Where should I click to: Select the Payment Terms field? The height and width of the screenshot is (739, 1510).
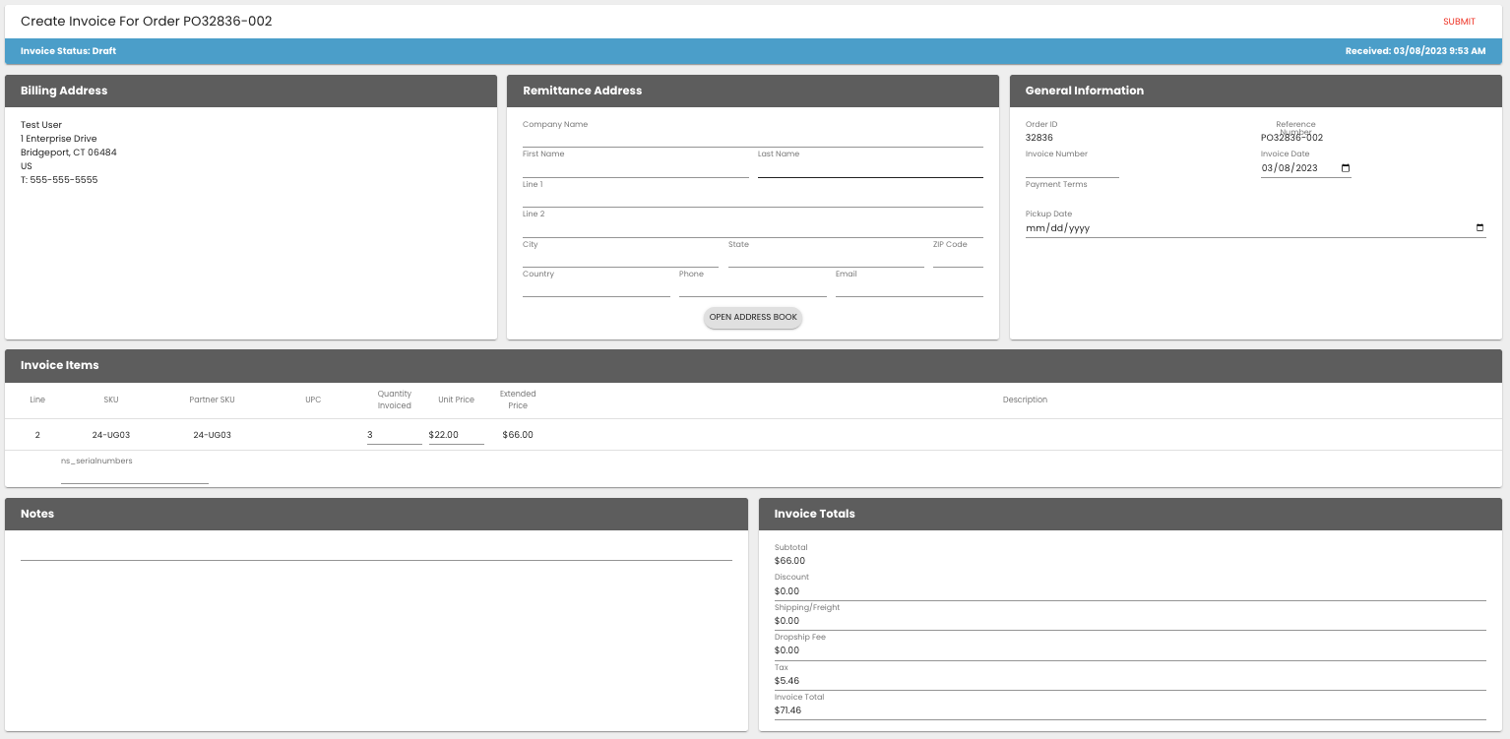(1070, 197)
